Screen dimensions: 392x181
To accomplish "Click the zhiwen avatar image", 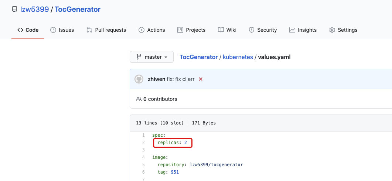I will pyautogui.click(x=139, y=79).
